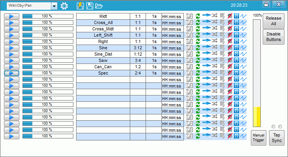Click the 3:4 ratio cell for Saw
Screen dimensions: 288x157
click(138, 60)
